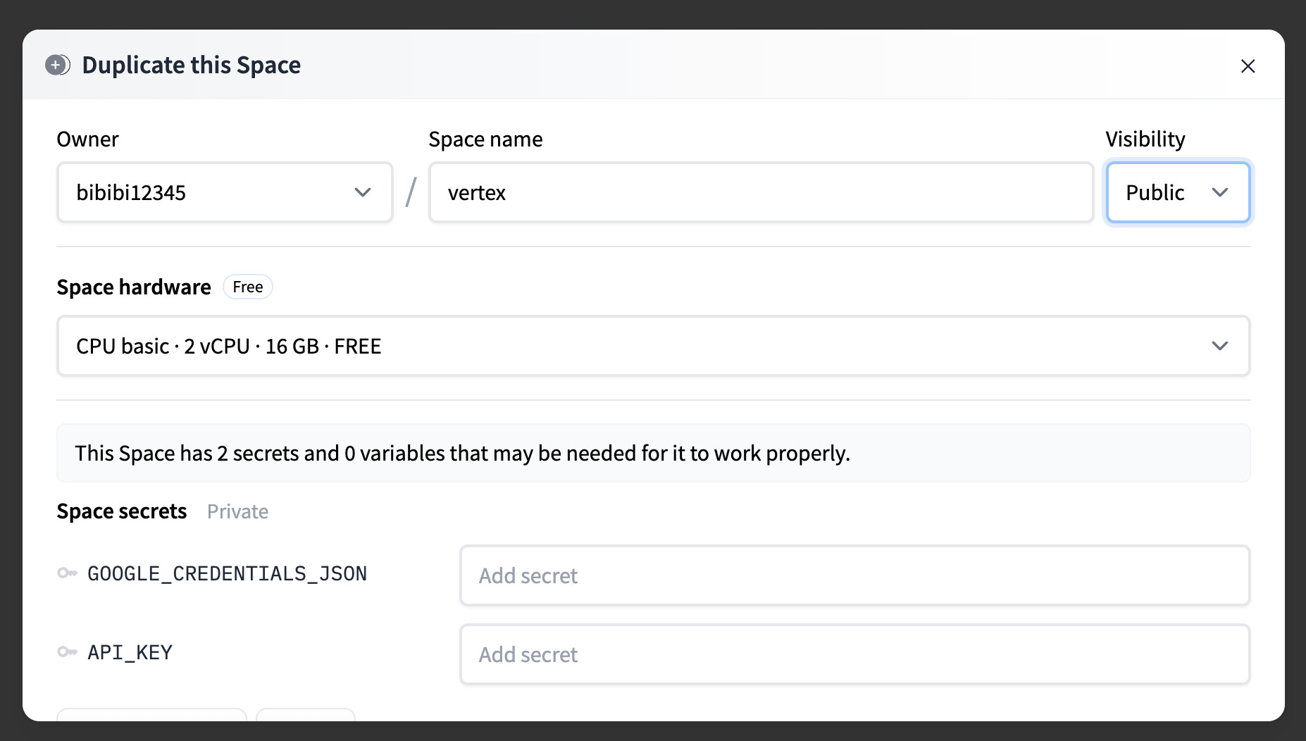Close the Duplicate this Space dialog
Viewport: 1306px width, 741px height.
1248,66
